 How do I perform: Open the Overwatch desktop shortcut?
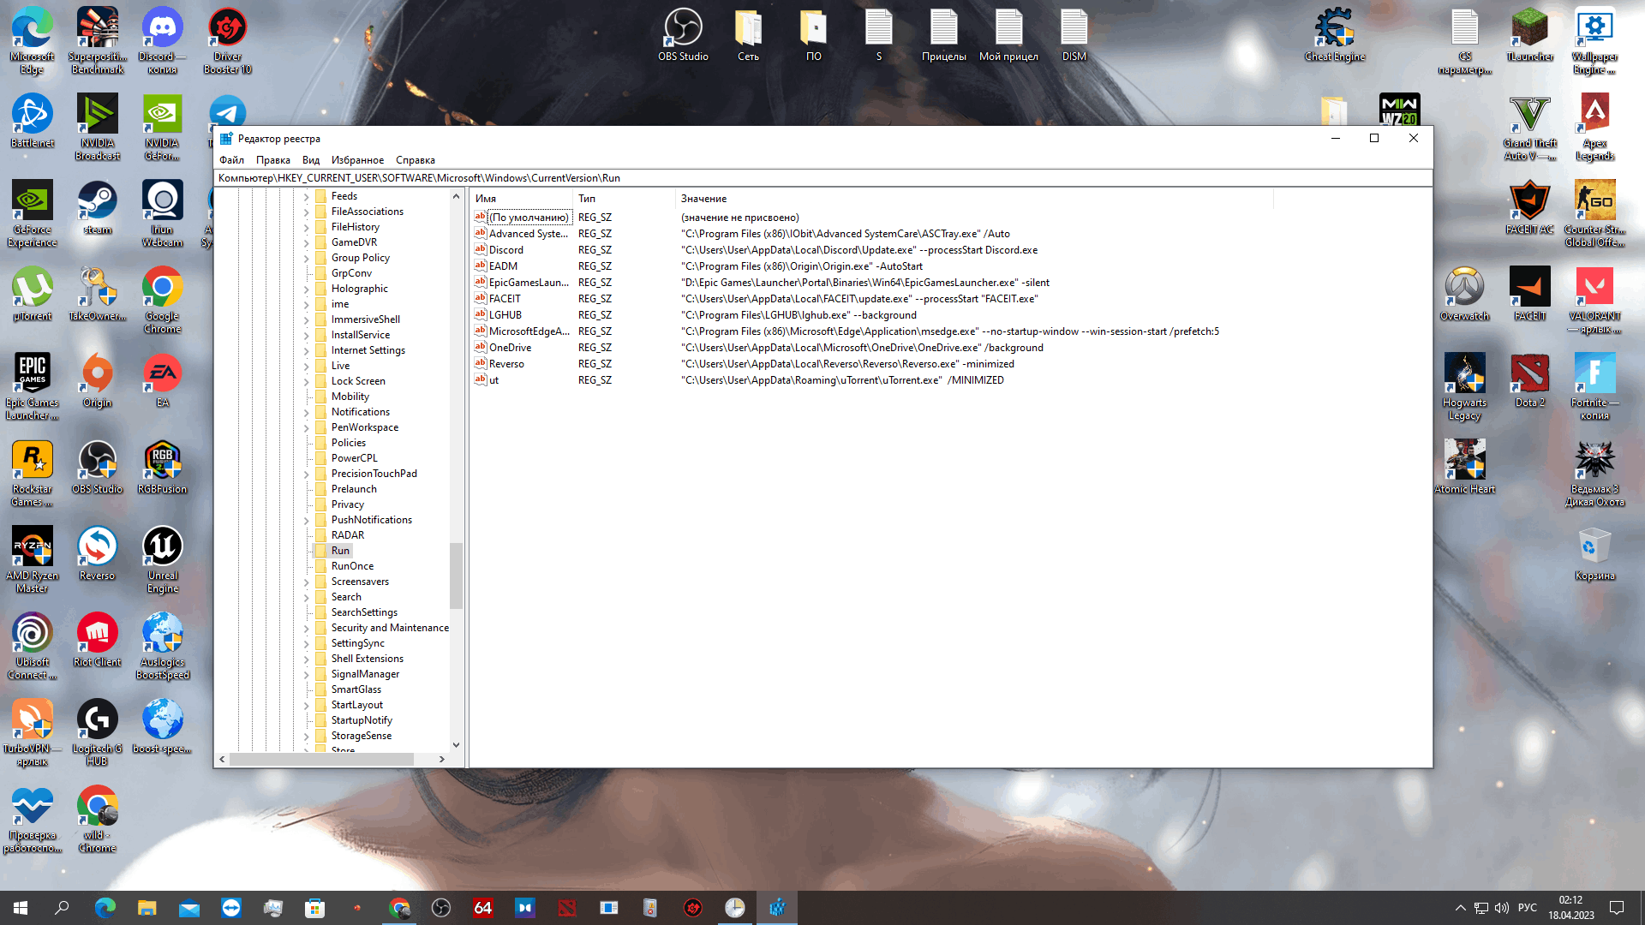tap(1464, 294)
